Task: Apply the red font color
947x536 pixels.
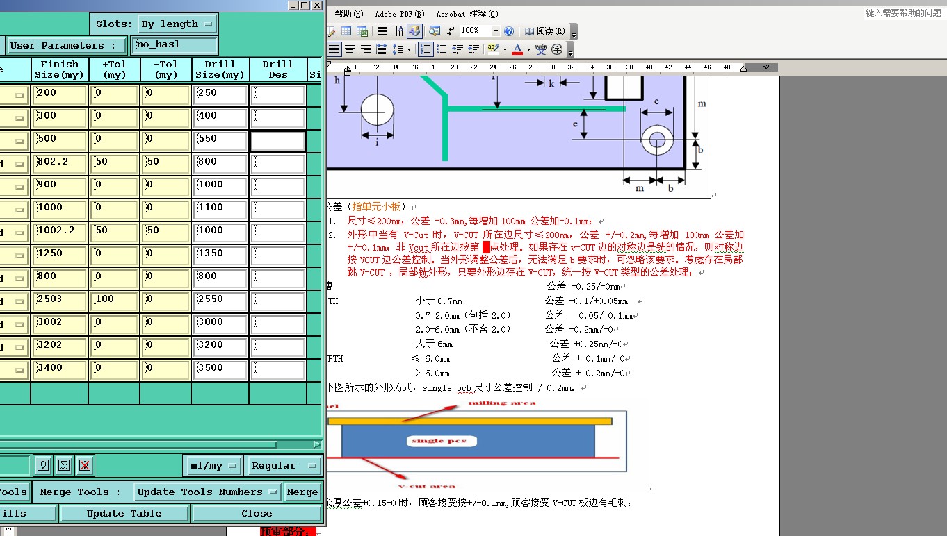Action: pyautogui.click(x=517, y=49)
